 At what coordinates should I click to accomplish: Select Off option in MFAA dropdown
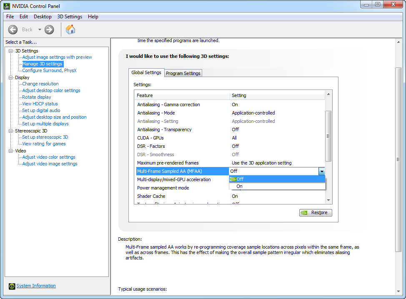click(x=277, y=179)
